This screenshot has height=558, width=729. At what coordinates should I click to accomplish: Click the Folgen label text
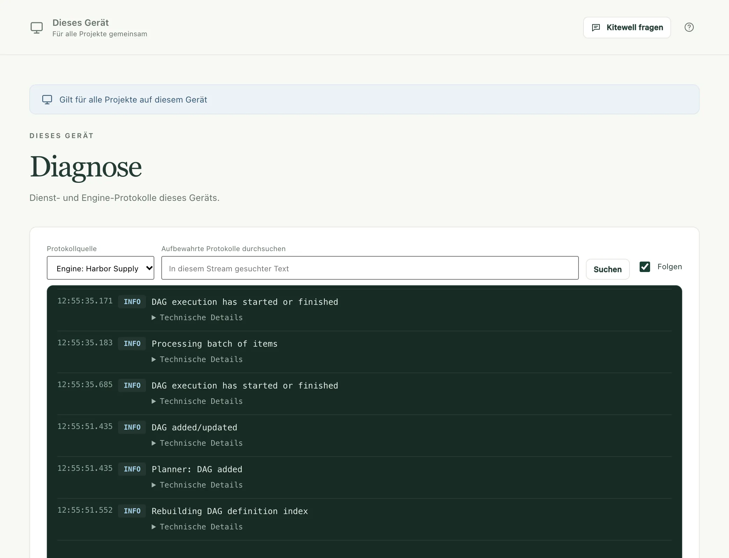669,267
